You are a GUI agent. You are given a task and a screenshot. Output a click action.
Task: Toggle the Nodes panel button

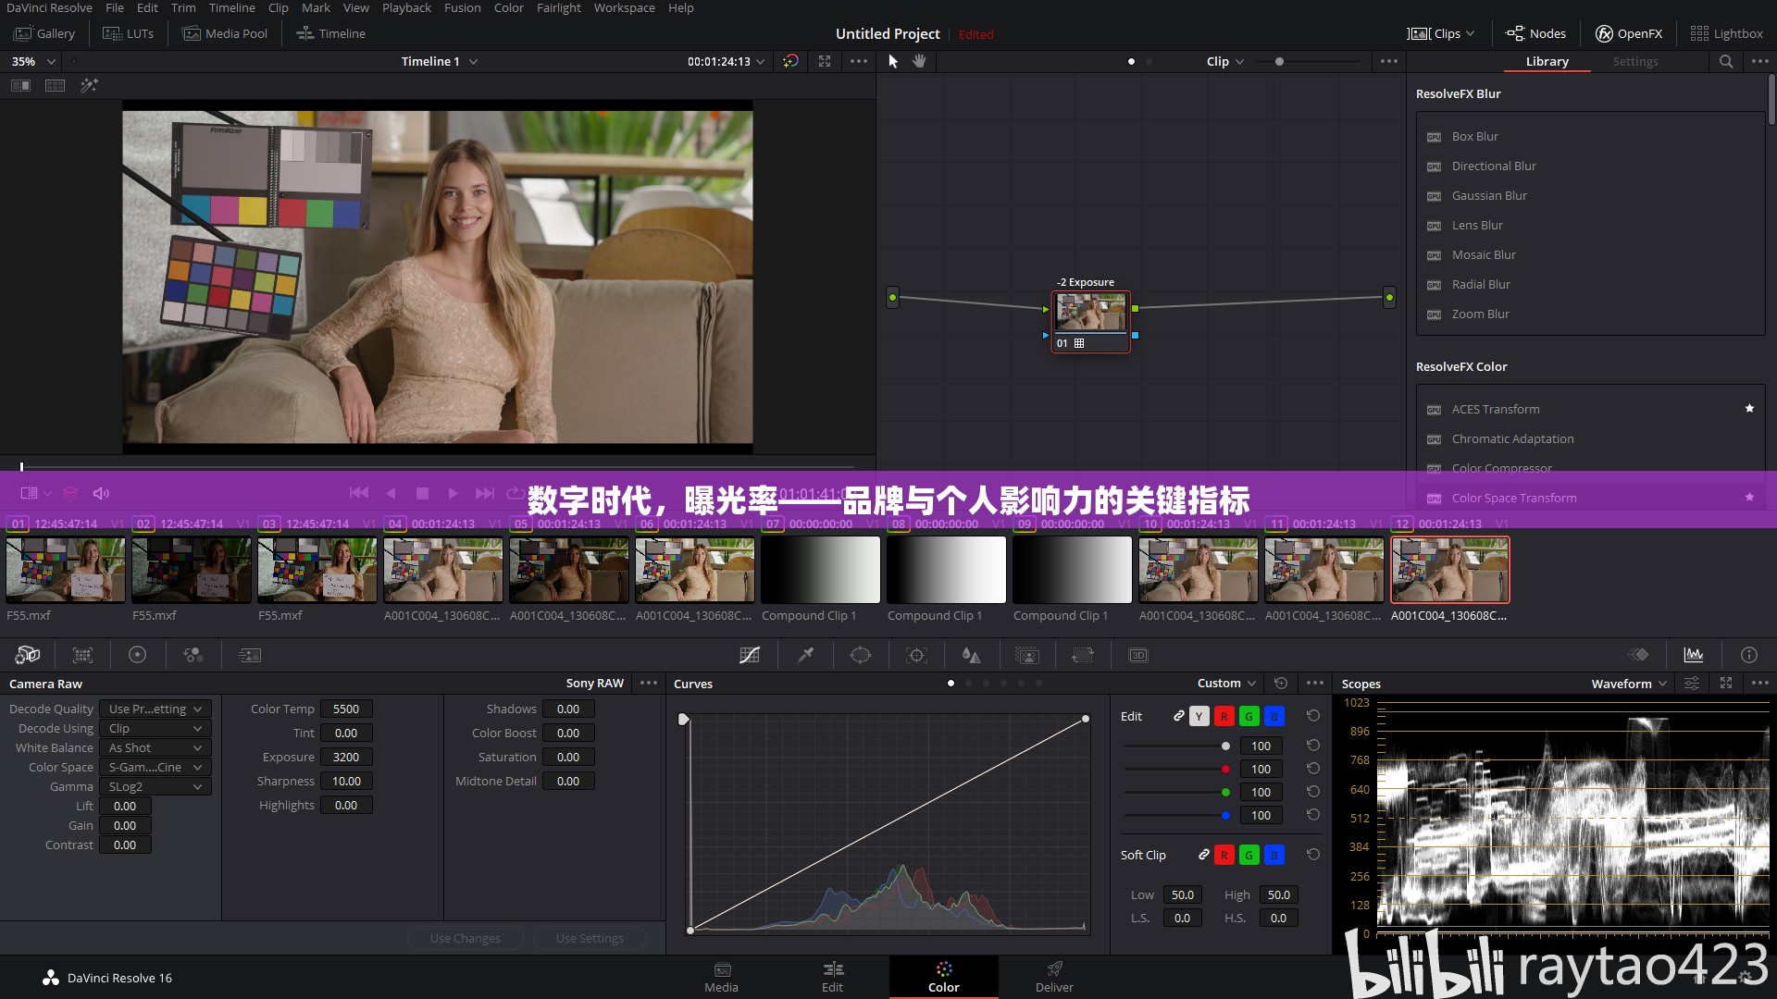1536,33
